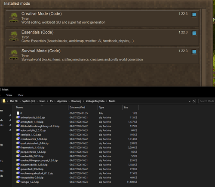Select the configlib_1.12.0.zip archive icon
215x187 pixels.
click(18, 135)
